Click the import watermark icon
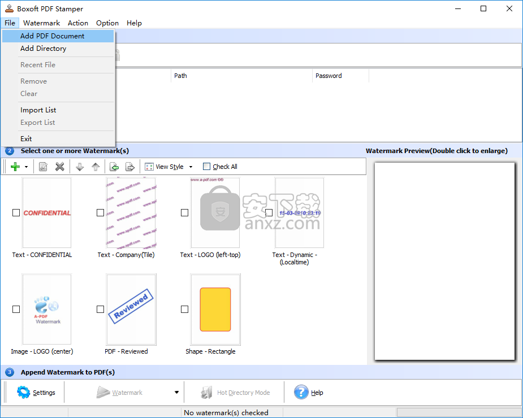The image size is (523, 418). [x=114, y=166]
